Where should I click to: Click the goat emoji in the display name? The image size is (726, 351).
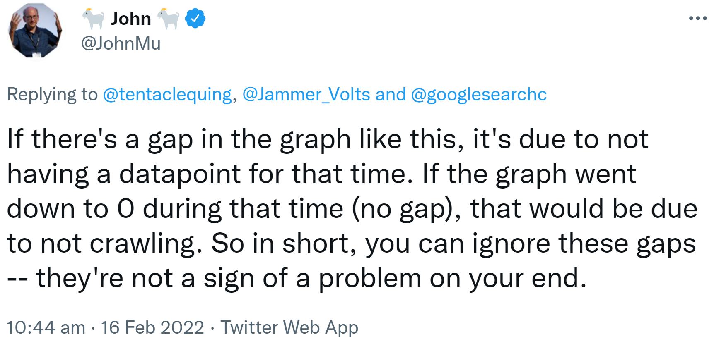93,17
